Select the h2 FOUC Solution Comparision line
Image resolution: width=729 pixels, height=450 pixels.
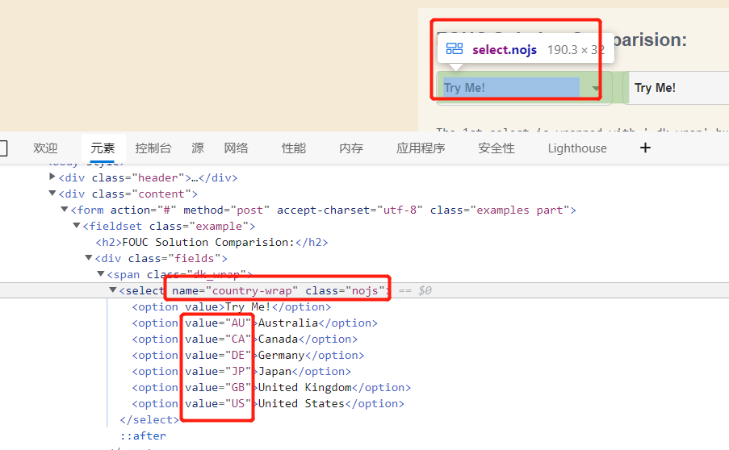(x=212, y=243)
